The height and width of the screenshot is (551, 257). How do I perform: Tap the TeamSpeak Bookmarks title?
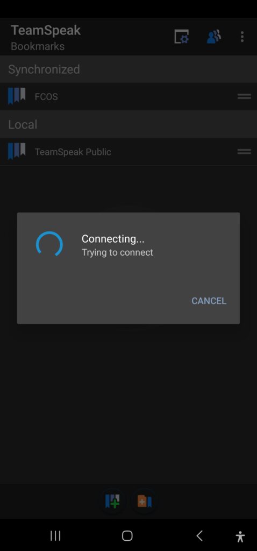(x=46, y=37)
